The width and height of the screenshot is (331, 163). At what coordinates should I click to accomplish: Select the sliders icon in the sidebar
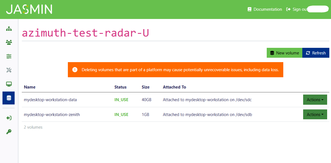pos(9,56)
